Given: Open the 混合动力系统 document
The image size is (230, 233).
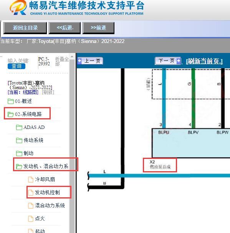Looking at the screenshot, I should [50, 205].
